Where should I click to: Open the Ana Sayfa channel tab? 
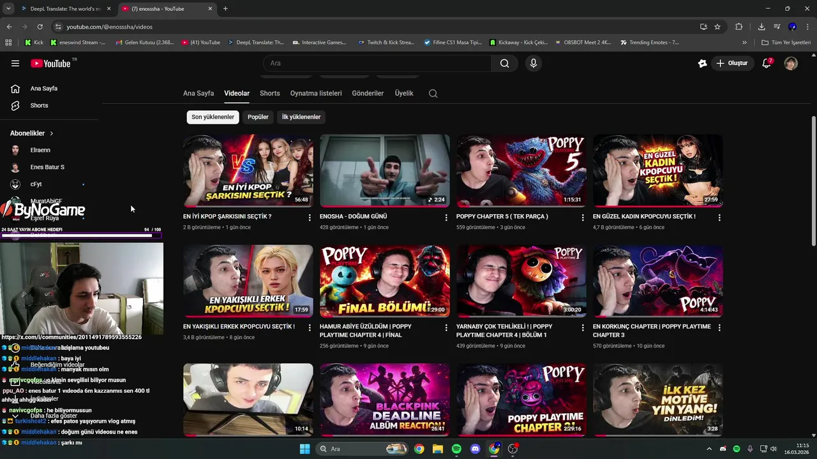[x=199, y=93]
